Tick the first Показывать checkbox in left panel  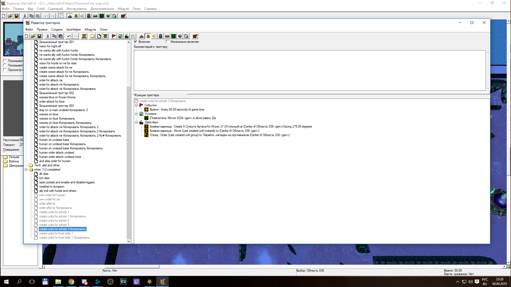pos(5,61)
